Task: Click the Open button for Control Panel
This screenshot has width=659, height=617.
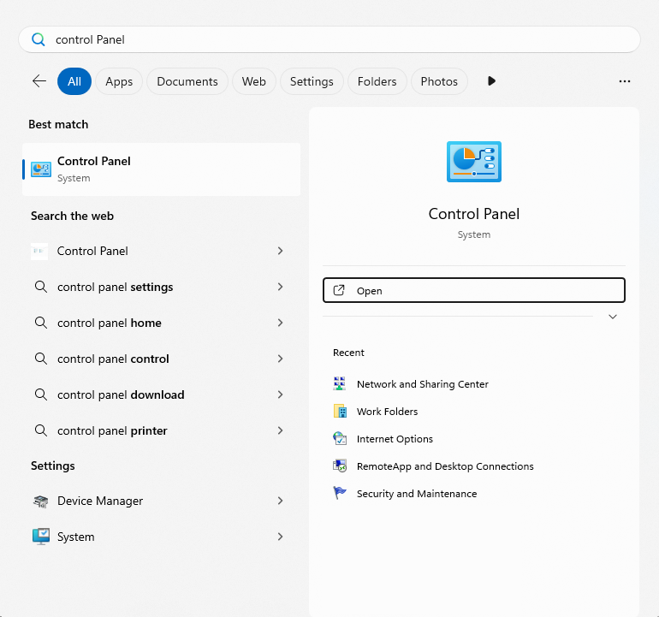Action: [474, 291]
